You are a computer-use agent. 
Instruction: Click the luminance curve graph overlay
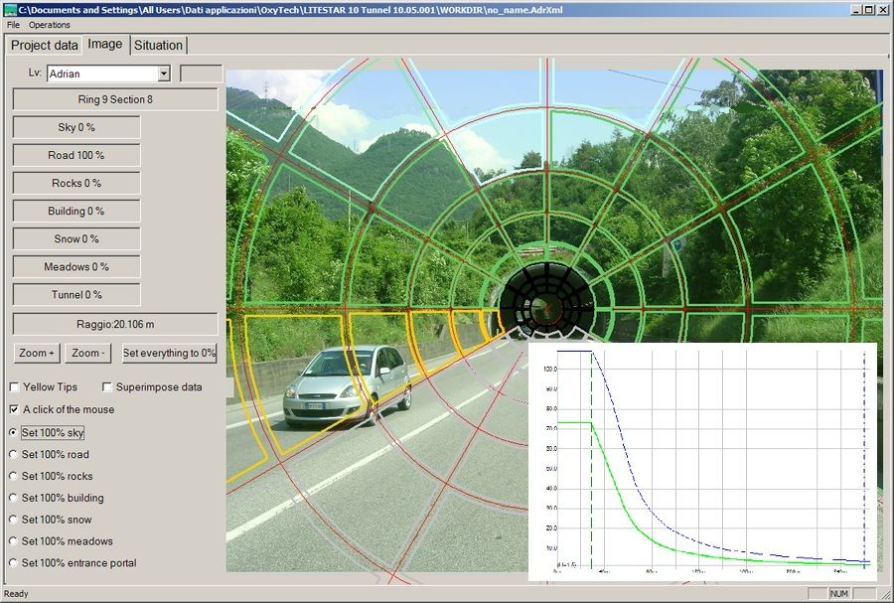coord(702,462)
